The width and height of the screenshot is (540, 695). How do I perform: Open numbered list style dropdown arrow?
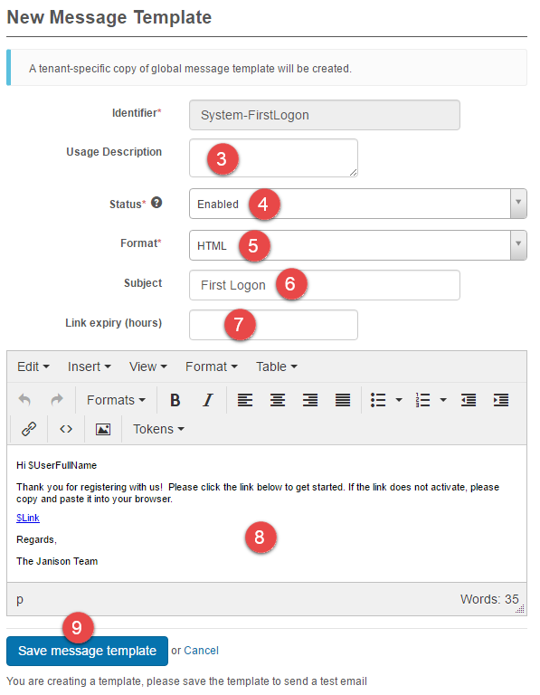[x=443, y=400]
